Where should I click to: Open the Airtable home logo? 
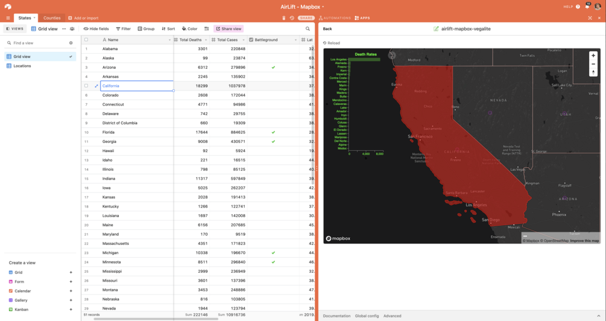click(8, 7)
